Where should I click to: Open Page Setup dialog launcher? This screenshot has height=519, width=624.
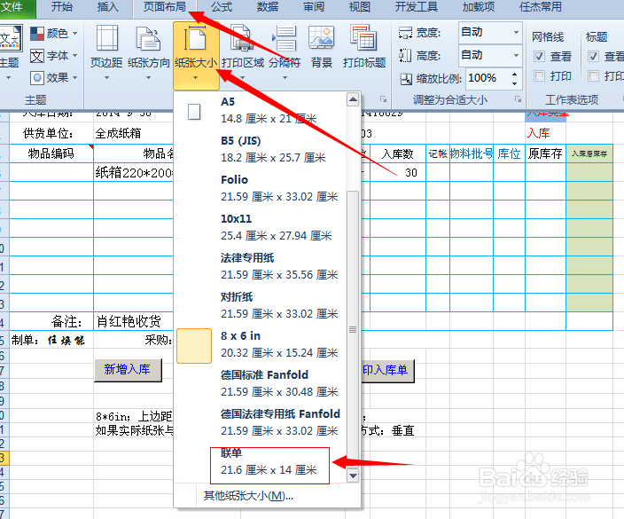pos(383,98)
